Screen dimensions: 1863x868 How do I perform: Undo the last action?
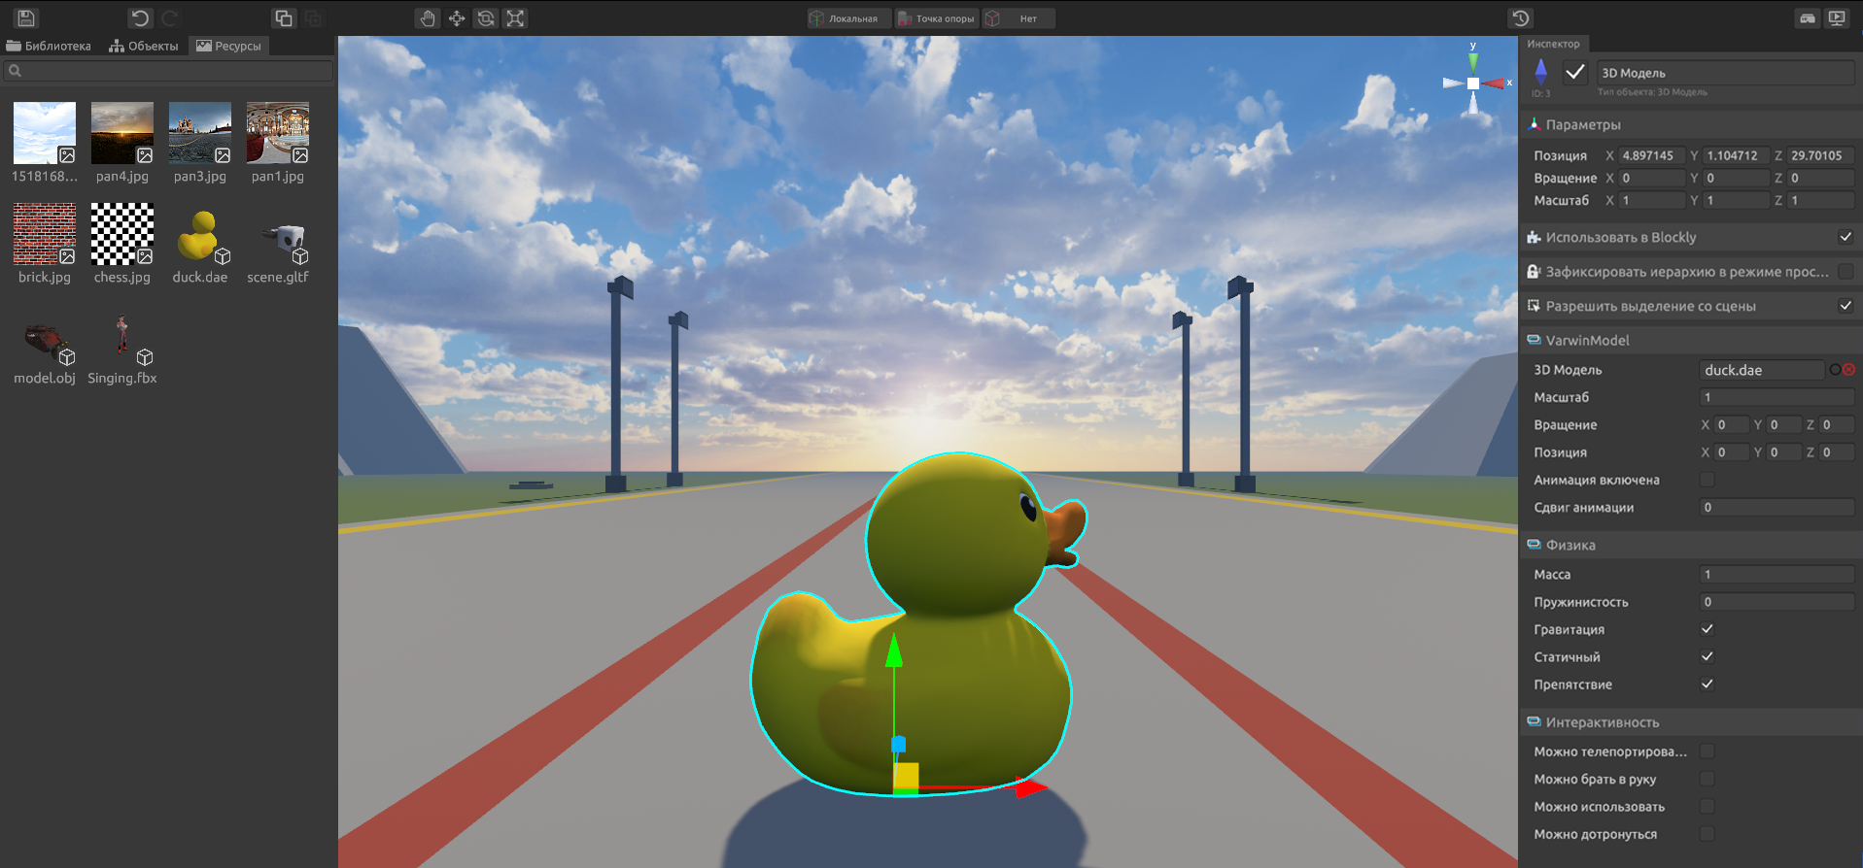[x=140, y=17]
